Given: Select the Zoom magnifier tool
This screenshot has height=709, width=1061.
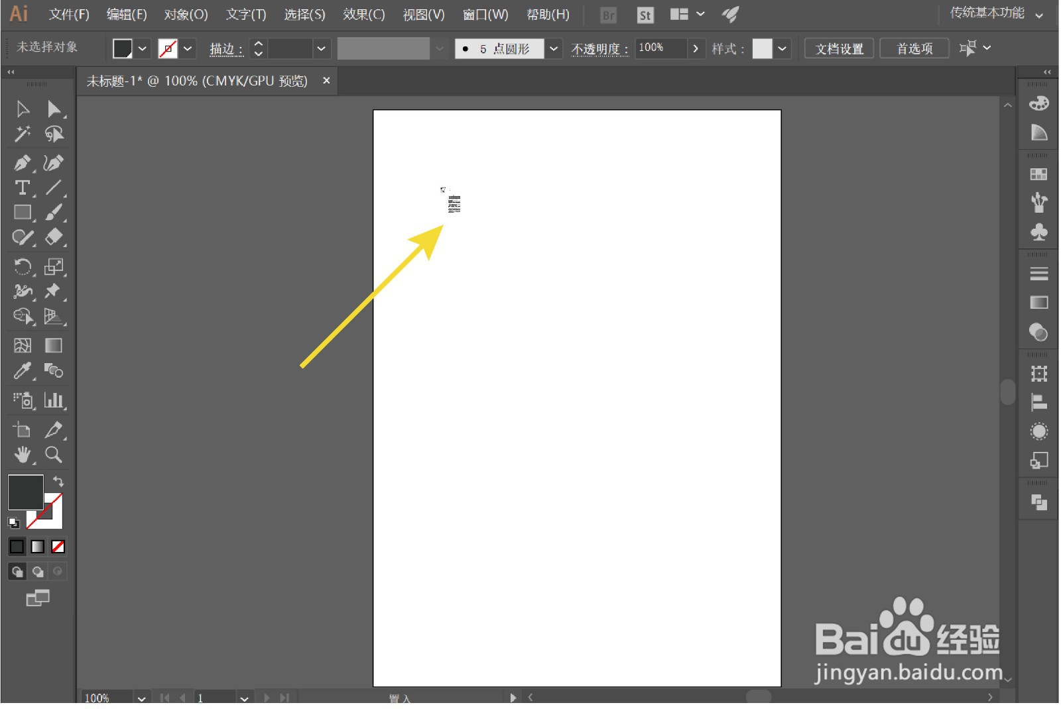Looking at the screenshot, I should pos(54,455).
